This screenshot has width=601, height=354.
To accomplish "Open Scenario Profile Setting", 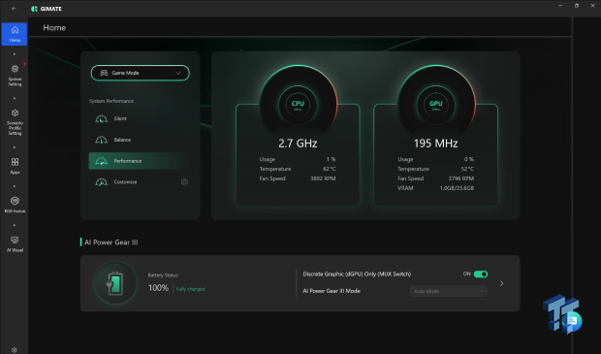I will (x=15, y=122).
